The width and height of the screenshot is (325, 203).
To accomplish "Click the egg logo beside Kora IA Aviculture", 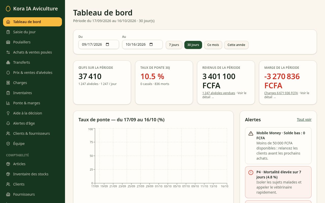I will (8, 9).
